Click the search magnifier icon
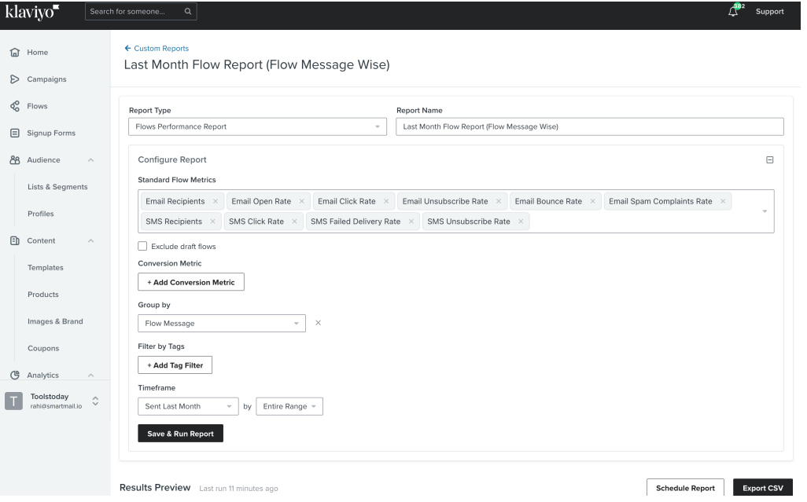The image size is (807, 502). 188,11
